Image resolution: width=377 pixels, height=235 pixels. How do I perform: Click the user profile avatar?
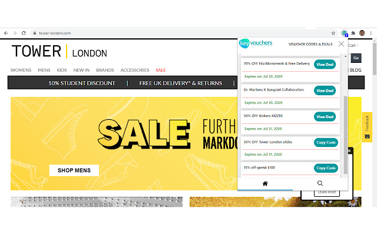(362, 33)
